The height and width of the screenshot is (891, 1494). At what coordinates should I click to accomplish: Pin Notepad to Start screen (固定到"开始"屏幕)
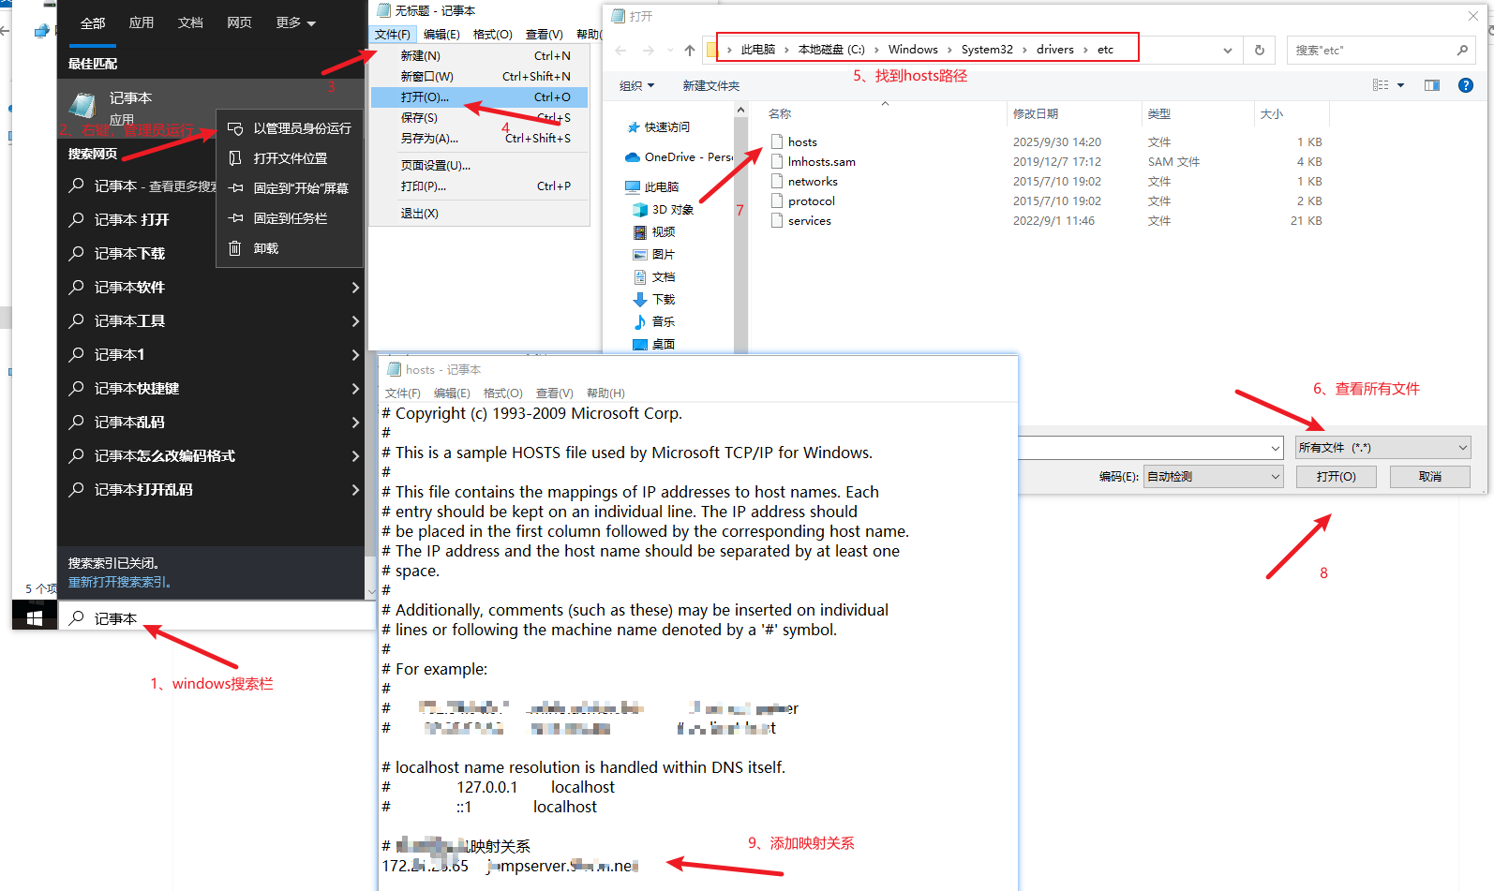pos(291,188)
